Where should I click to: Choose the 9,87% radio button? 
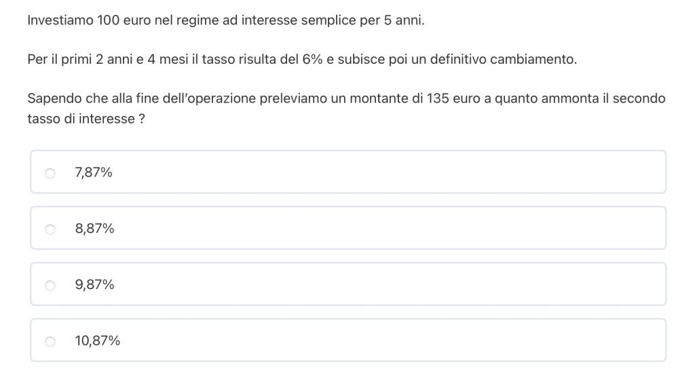[50, 285]
